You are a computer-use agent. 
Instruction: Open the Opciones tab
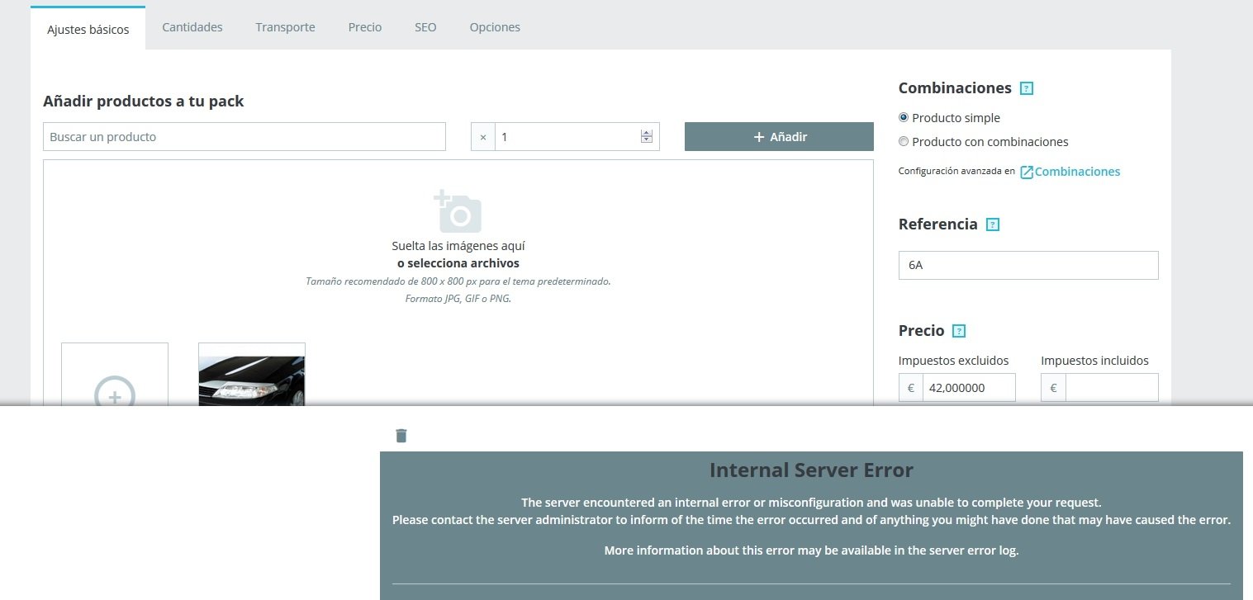coord(495,27)
